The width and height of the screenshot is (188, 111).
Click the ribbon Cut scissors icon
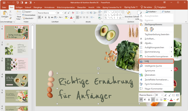point(10,12)
